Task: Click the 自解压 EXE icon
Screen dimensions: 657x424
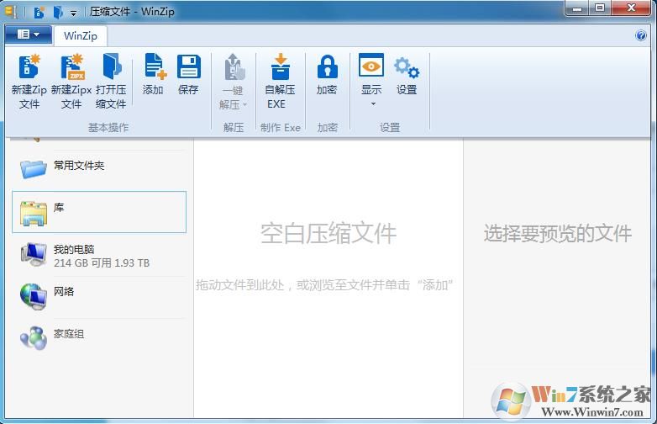Action: (280, 67)
